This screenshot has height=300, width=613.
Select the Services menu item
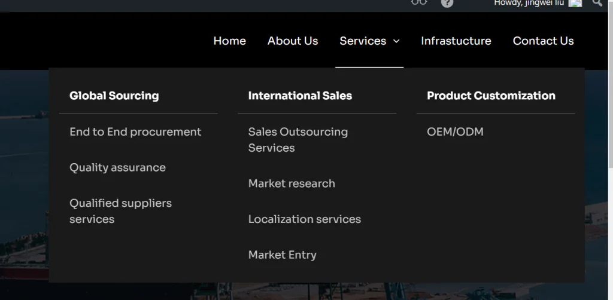click(x=363, y=41)
